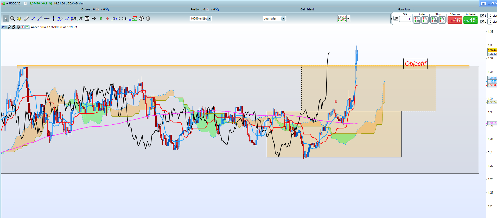Toggle the L pips checkbox
This screenshot has height=218, width=497.
[x=482, y=22]
